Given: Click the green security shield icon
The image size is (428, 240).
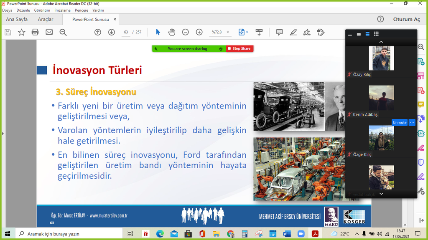Looking at the screenshot, I should [221, 49].
